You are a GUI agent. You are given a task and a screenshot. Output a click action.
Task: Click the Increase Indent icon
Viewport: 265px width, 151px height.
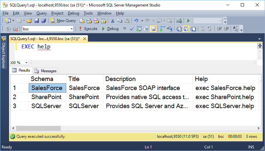point(227,29)
